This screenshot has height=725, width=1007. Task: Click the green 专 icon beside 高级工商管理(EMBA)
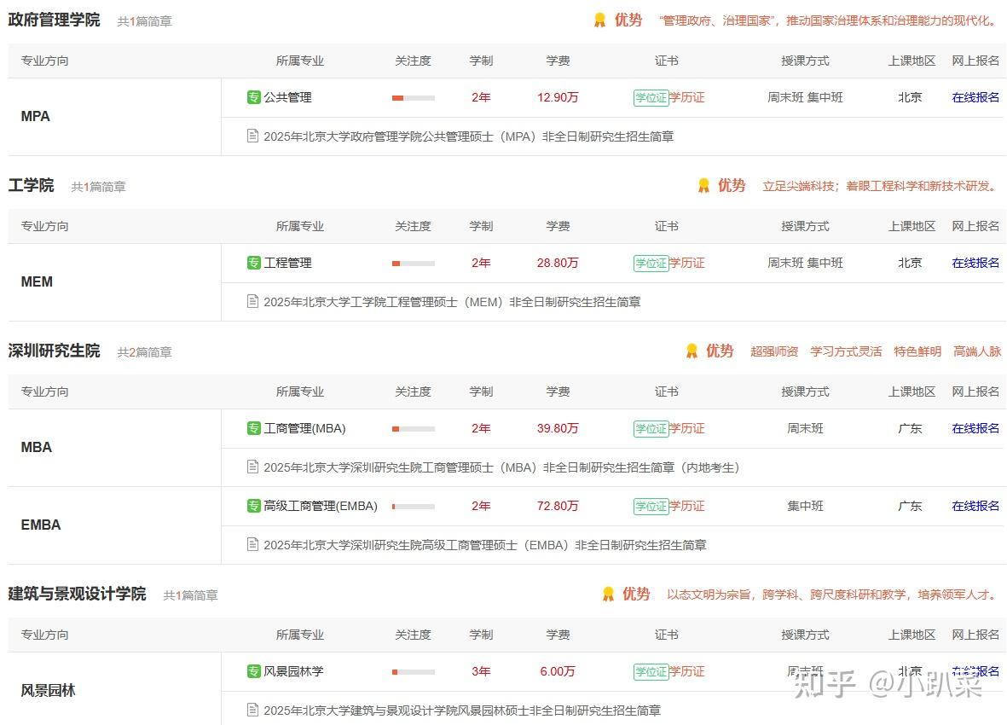254,506
